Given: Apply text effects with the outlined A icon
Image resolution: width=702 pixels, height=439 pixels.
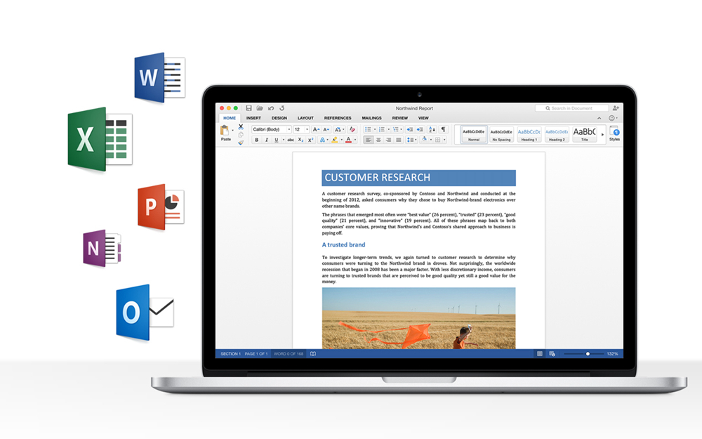Looking at the screenshot, I should click(x=322, y=140).
